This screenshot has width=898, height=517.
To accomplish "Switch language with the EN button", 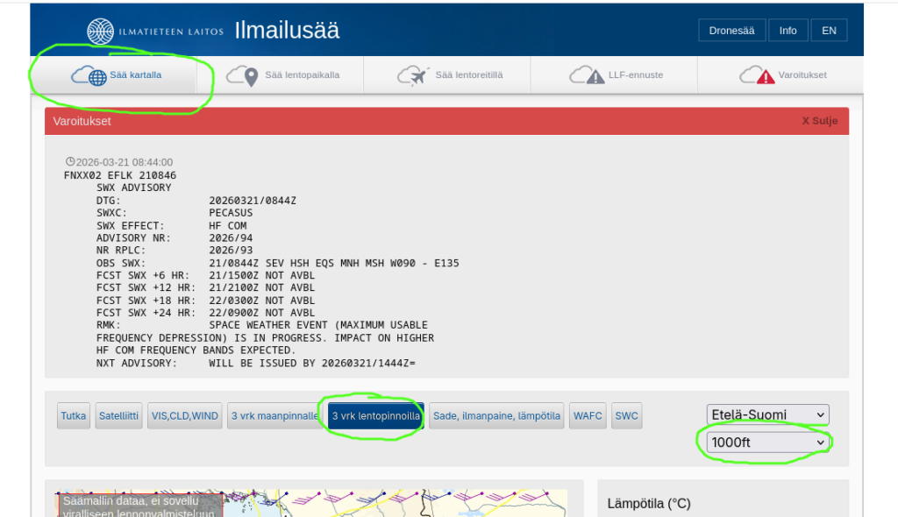I will click(x=829, y=31).
